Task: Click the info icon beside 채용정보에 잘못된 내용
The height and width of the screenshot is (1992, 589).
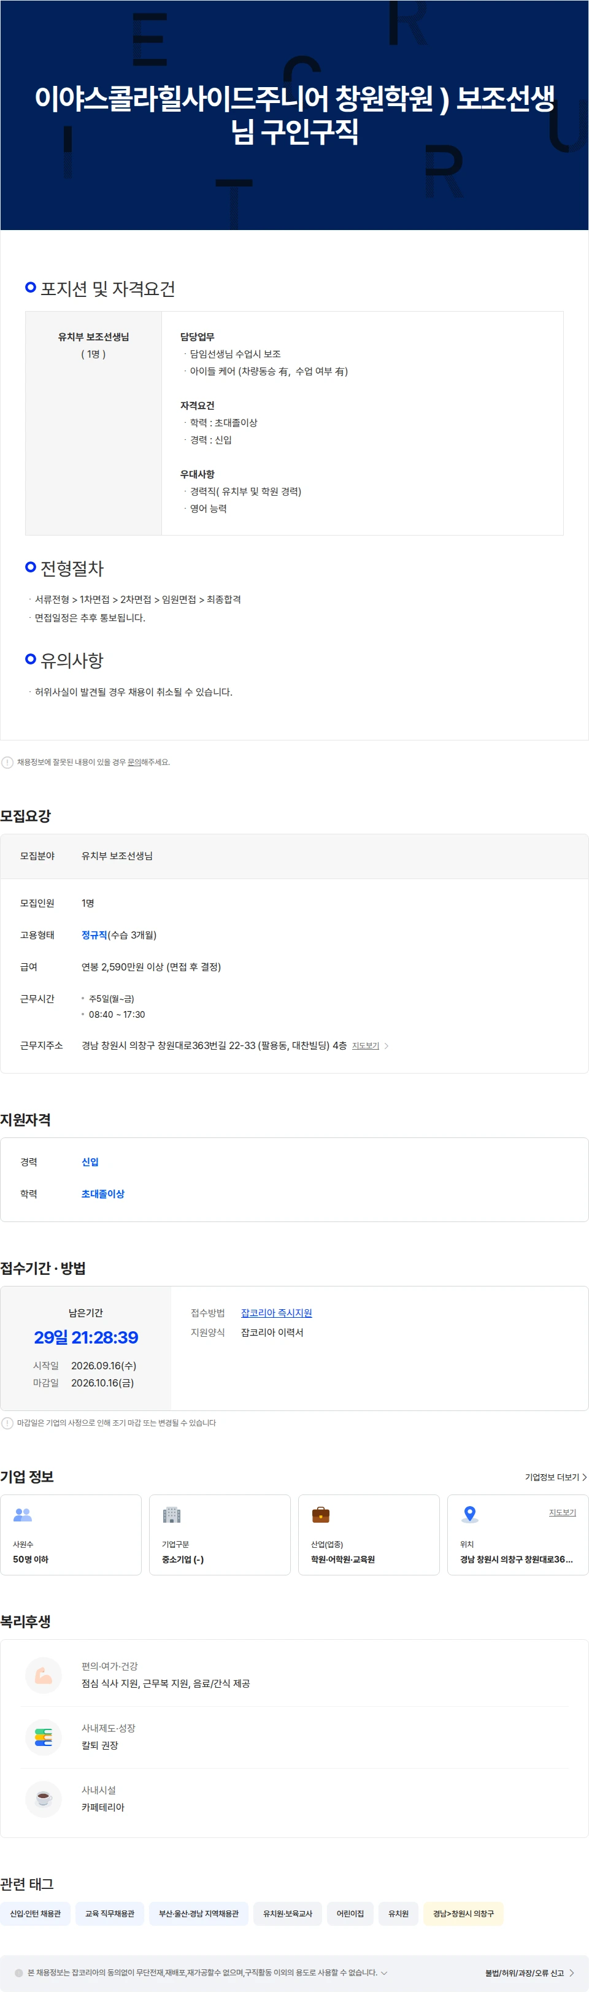Action: tap(7, 762)
